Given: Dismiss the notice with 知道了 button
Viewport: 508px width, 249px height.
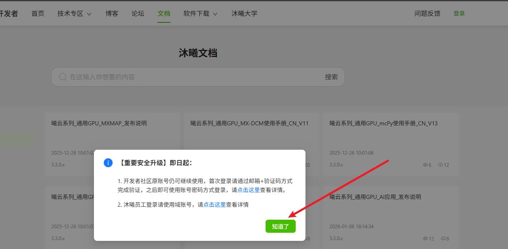Looking at the screenshot, I should pyautogui.click(x=280, y=227).
